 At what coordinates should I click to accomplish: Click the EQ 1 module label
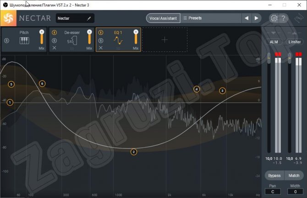(118, 33)
